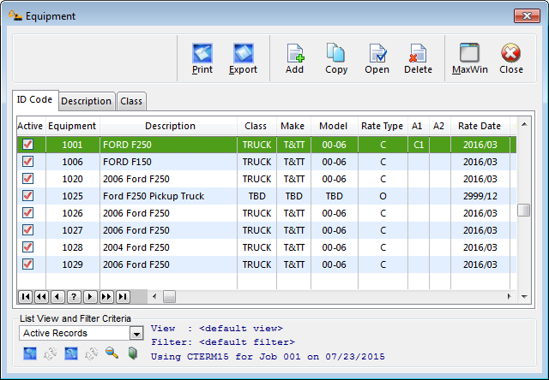Image resolution: width=549 pixels, height=380 pixels.
Task: Click the vertical scrollbar thumb
Action: coord(524,211)
